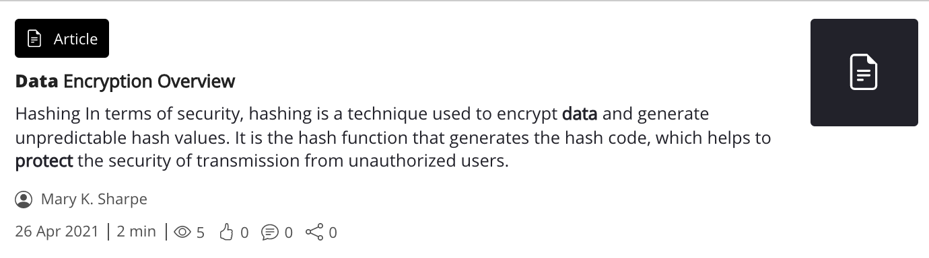Share the article using share icon
This screenshot has height=258, width=929.
[314, 232]
